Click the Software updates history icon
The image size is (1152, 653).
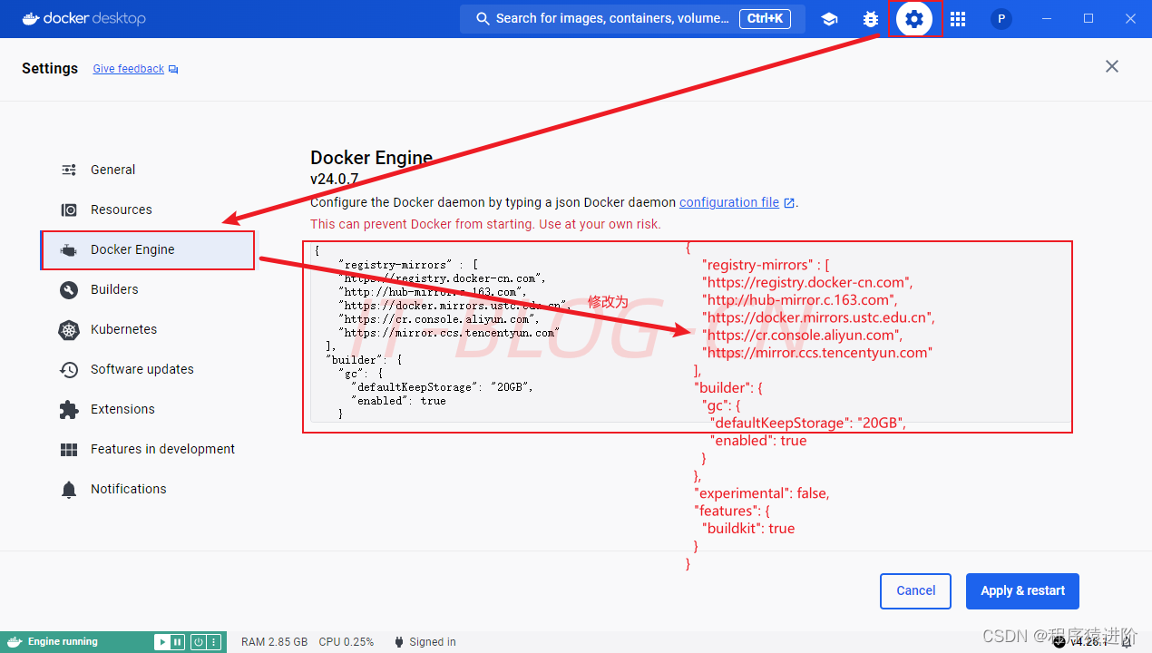point(69,369)
